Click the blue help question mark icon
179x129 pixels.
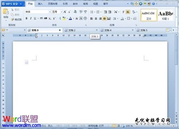[x=154, y=4]
